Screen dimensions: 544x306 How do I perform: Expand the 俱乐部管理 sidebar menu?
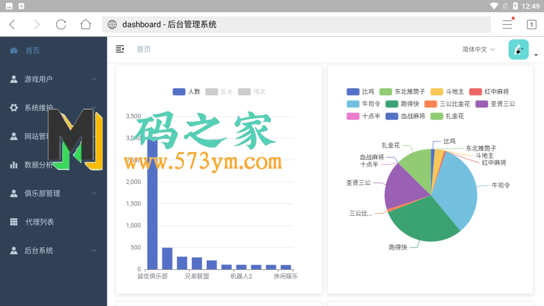[x=54, y=193]
